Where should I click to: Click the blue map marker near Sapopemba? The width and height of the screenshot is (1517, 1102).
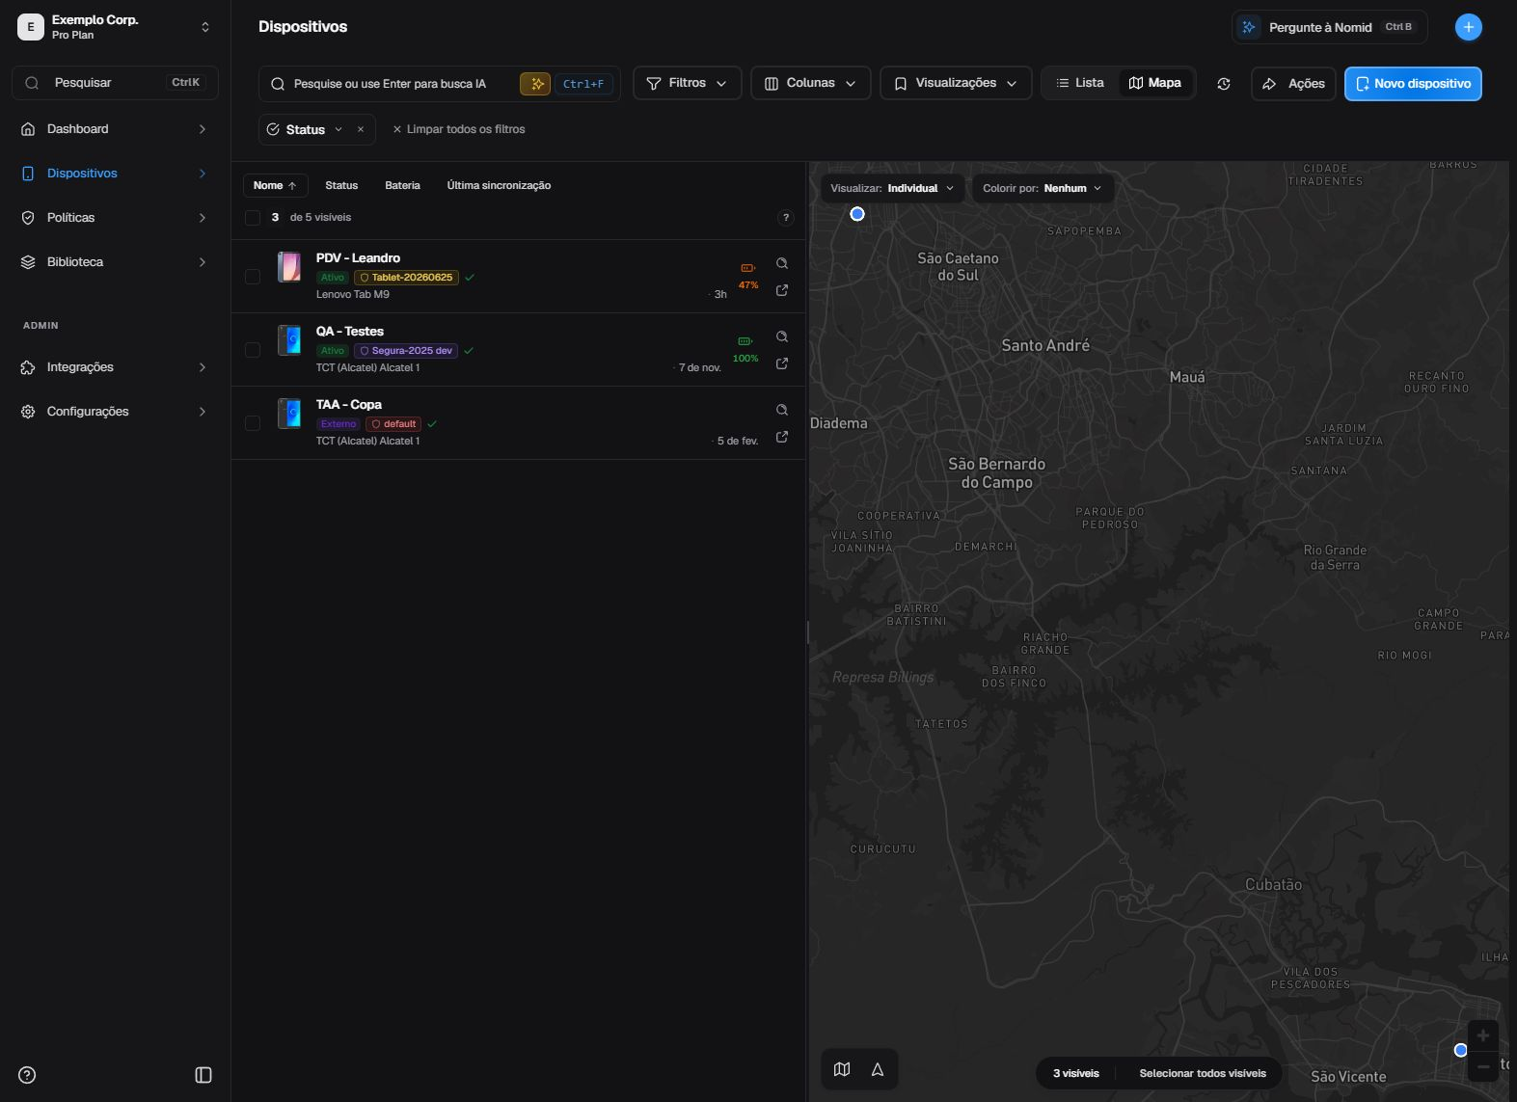point(857,214)
